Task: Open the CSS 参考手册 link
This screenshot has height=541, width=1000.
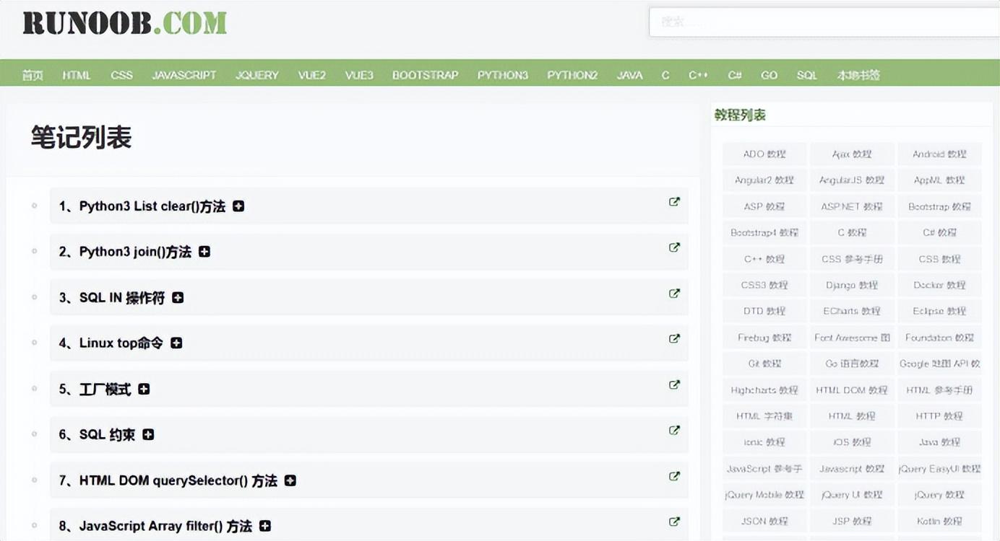Action: (x=852, y=259)
